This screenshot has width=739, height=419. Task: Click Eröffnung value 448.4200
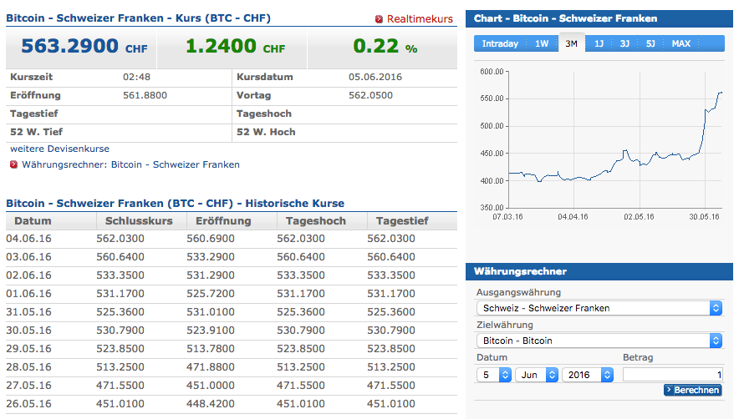[210, 404]
